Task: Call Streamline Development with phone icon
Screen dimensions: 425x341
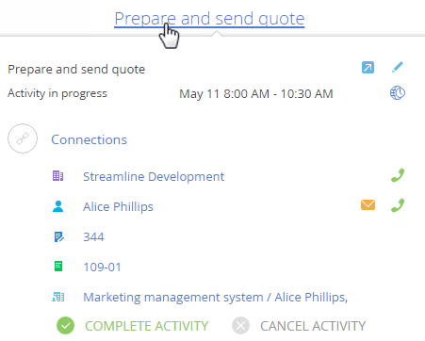Action: (398, 175)
